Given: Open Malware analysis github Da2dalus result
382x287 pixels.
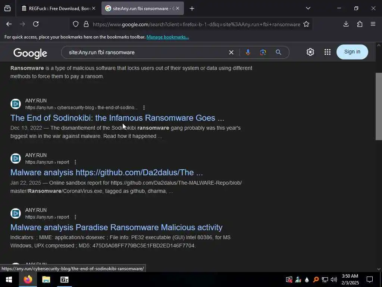Looking at the screenshot, I should tap(106, 173).
